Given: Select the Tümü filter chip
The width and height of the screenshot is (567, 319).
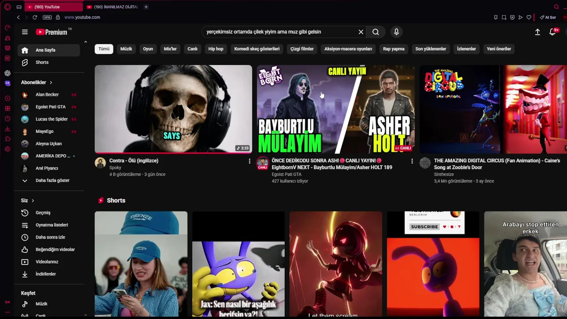Looking at the screenshot, I should (104, 49).
